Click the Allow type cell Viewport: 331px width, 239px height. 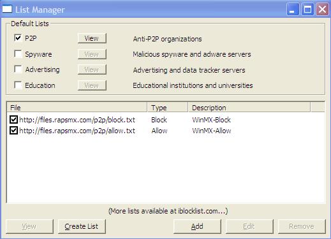point(159,131)
